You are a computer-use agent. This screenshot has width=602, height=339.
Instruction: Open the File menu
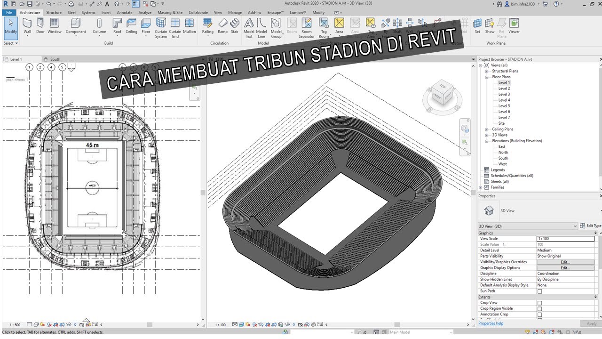[x=9, y=13]
